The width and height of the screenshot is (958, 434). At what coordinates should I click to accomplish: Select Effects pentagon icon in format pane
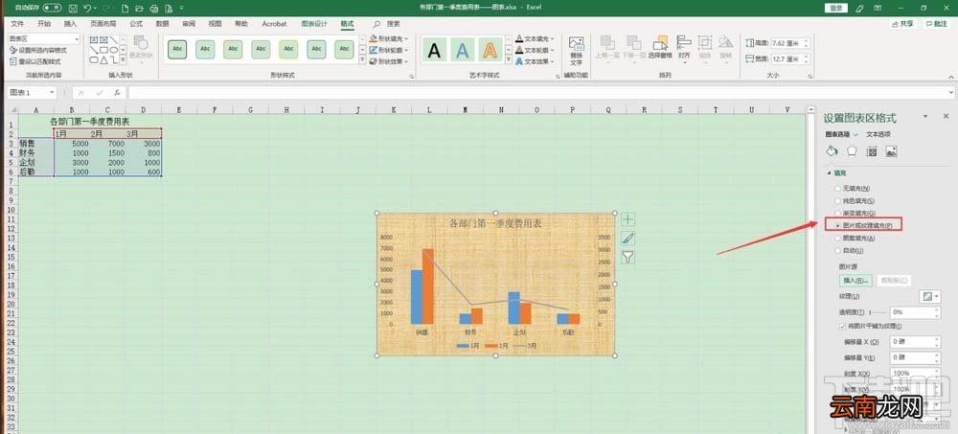pos(852,151)
